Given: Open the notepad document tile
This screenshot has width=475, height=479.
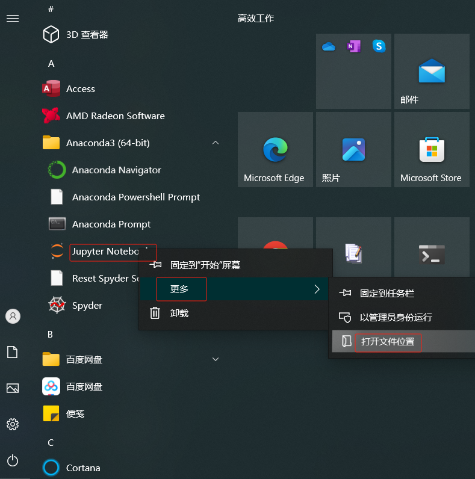Looking at the screenshot, I should [353, 247].
